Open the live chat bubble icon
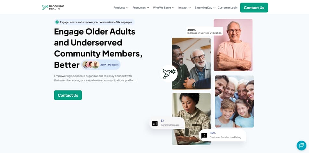The height and width of the screenshot is (153, 309). (301, 146)
